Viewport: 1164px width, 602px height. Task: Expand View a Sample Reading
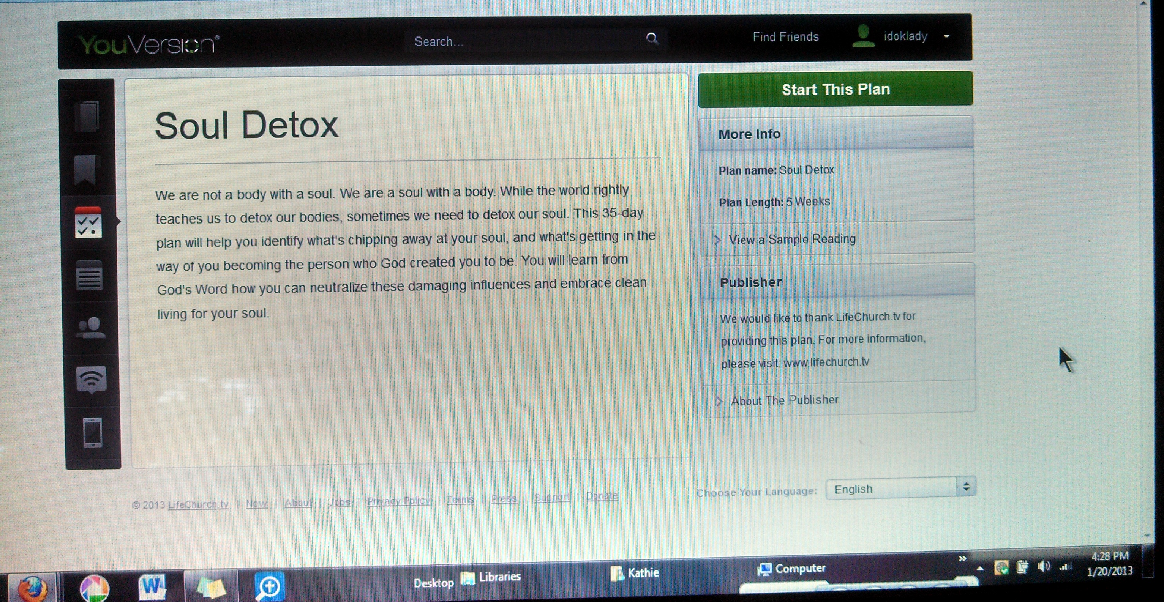coord(792,240)
